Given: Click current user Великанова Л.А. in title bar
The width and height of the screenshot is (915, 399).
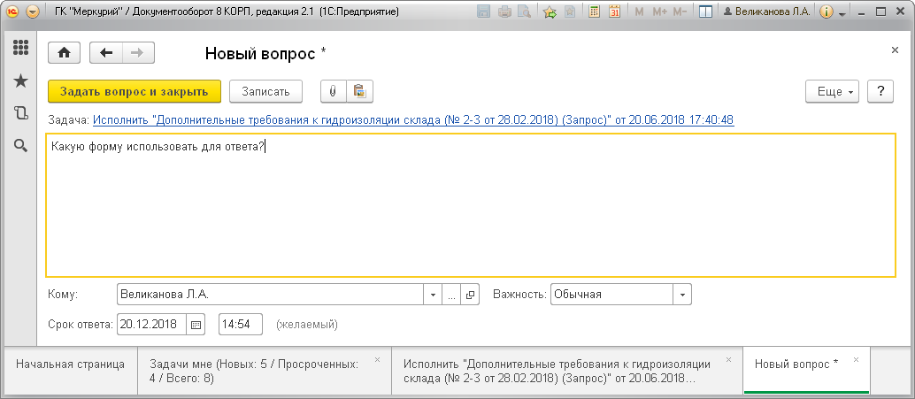Looking at the screenshot, I should [x=767, y=12].
